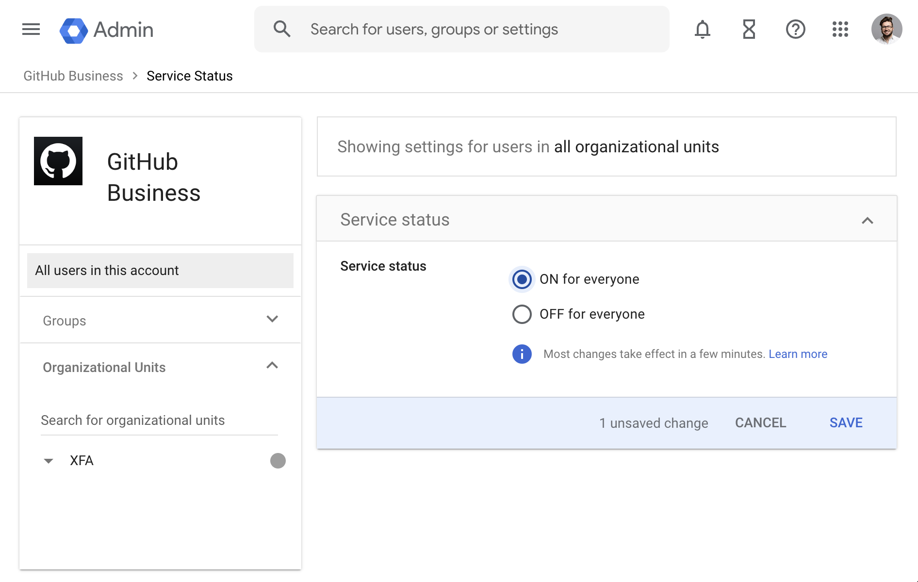Click the GitHub Business app title

tap(154, 178)
